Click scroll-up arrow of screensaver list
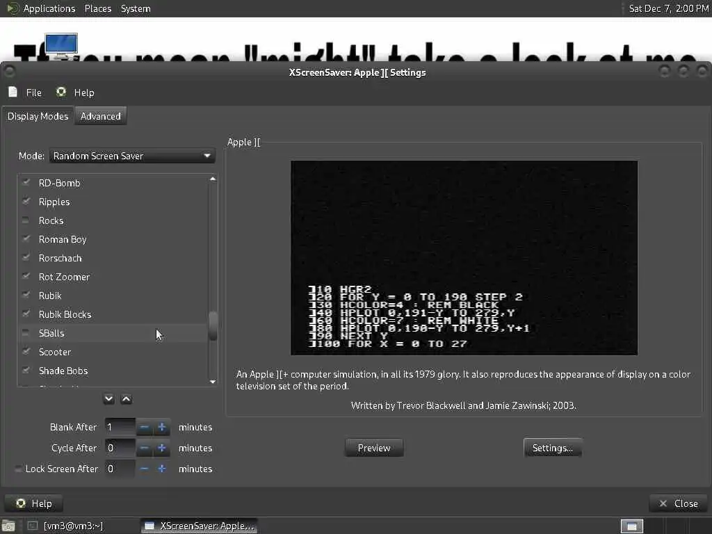The width and height of the screenshot is (712, 534). [213, 179]
